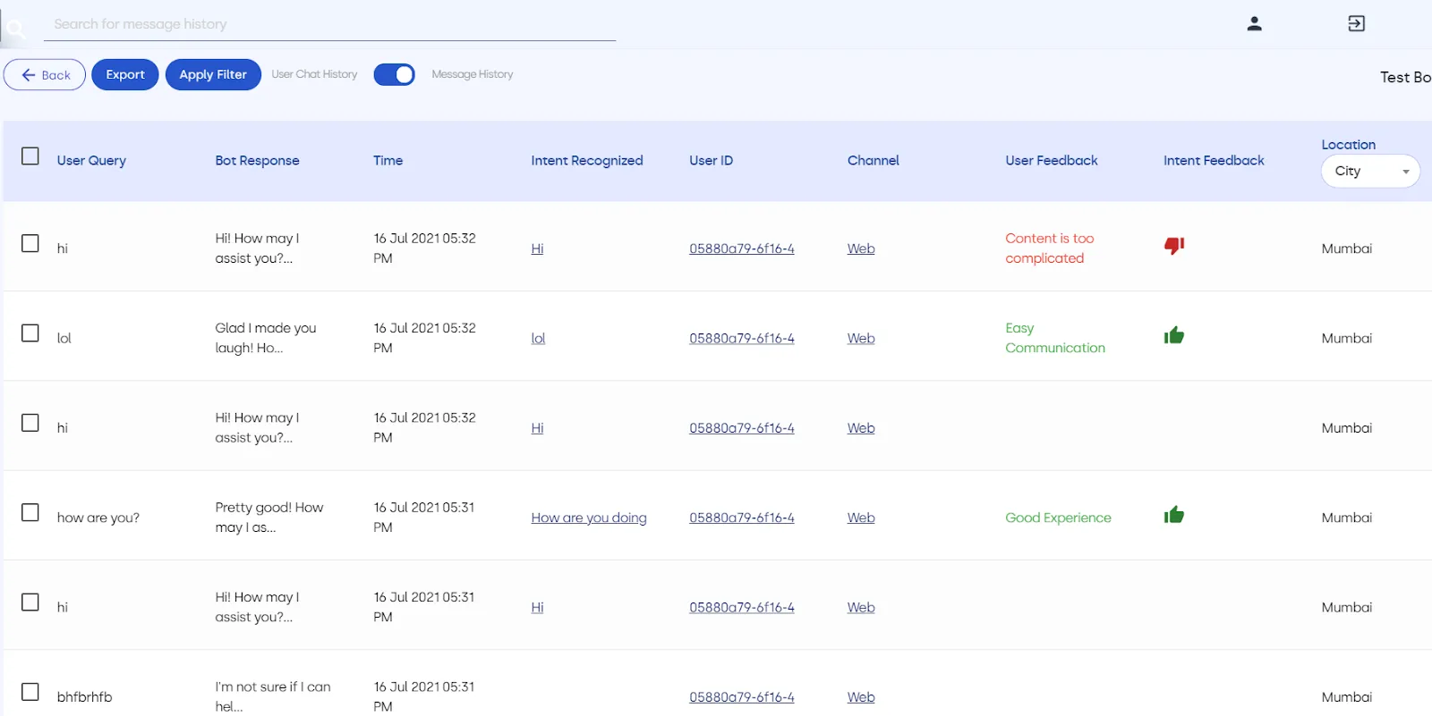Viewport: 1432px width, 716px height.
Task: Click the red thumbs-down intent feedback
Action: point(1173,246)
